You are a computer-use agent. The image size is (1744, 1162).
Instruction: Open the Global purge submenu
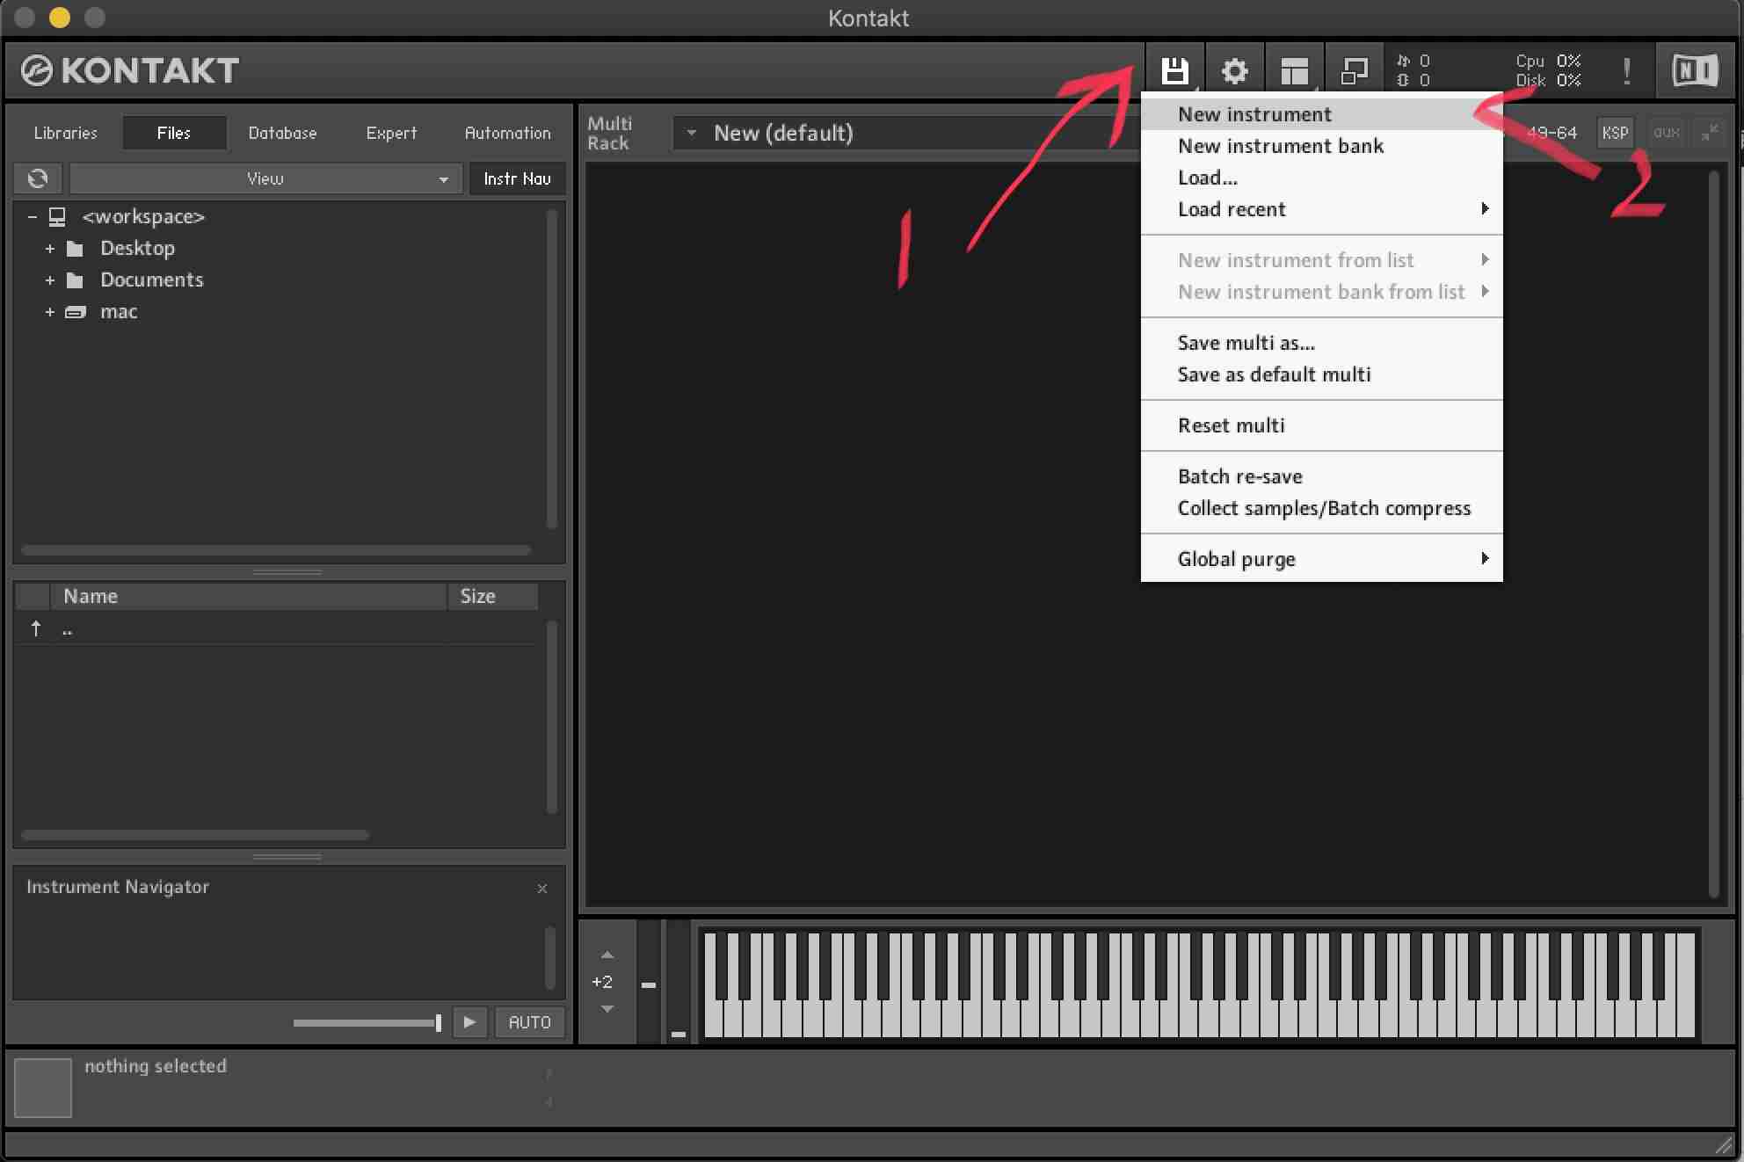pyautogui.click(x=1321, y=559)
